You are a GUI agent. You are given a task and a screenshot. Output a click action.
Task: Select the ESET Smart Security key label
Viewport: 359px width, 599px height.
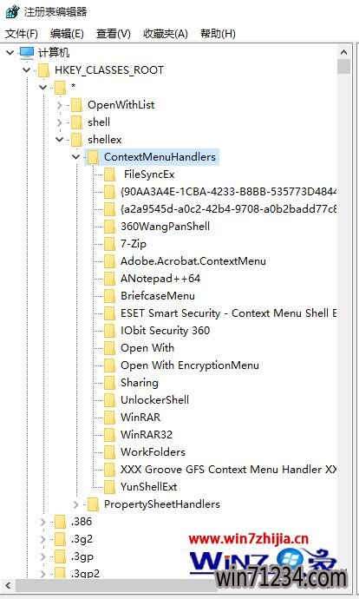click(228, 313)
